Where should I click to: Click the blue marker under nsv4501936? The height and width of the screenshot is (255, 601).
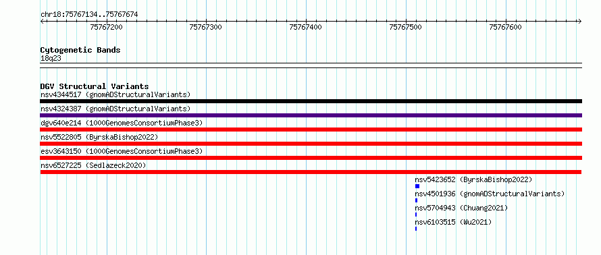tap(416, 200)
